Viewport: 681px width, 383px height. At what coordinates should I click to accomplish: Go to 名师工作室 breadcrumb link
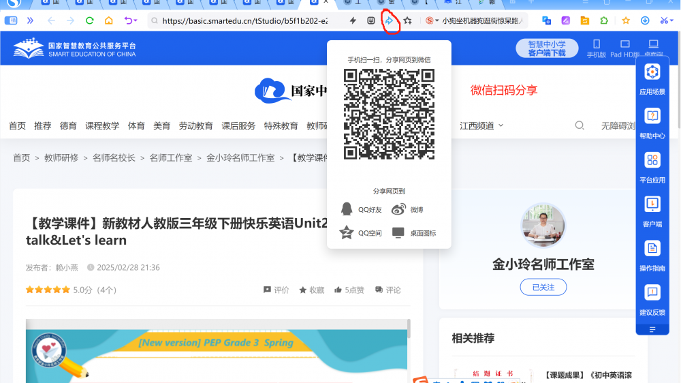[171, 158]
